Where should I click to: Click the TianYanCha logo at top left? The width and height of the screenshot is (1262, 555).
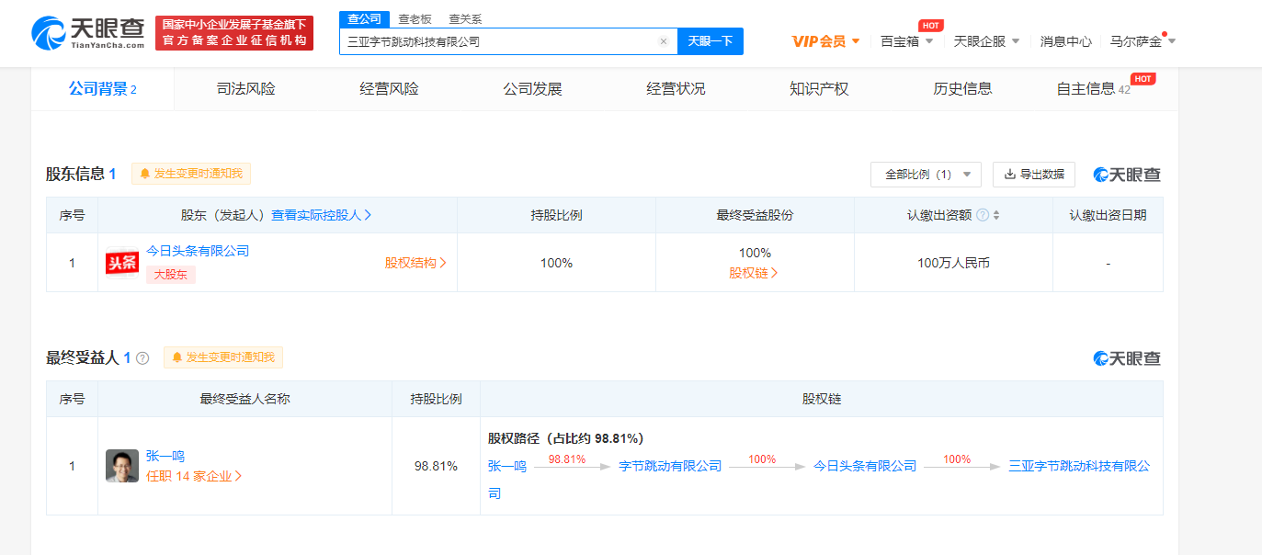88,33
